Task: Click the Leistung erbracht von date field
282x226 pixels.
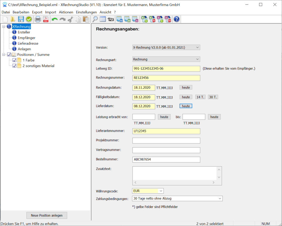Action: (144, 117)
